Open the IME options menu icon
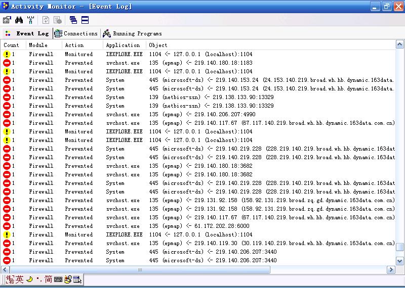The image size is (405, 288). [77, 279]
